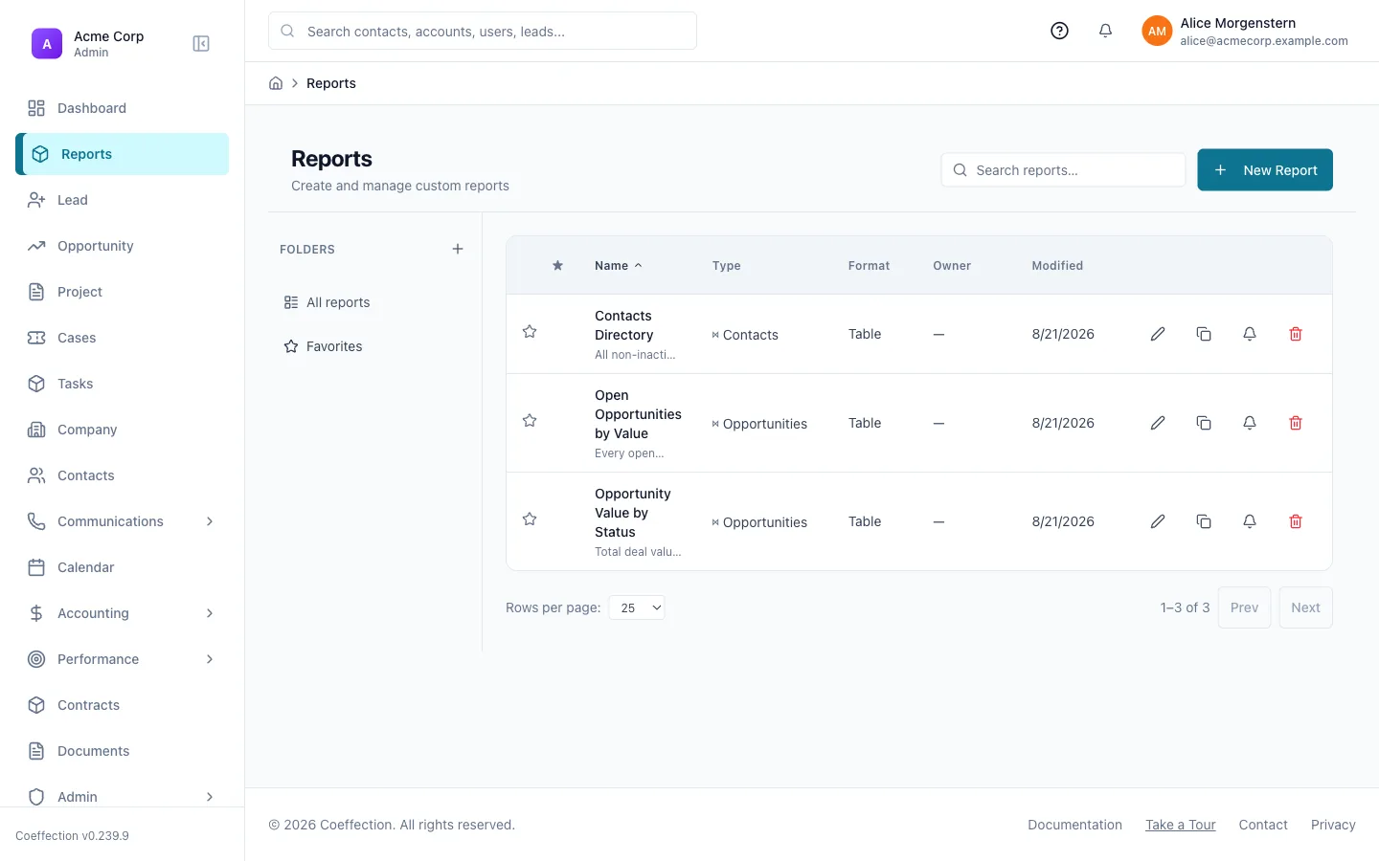Viewport: 1379px width, 861px height.
Task: Click the Next pagination button
Action: point(1305,607)
